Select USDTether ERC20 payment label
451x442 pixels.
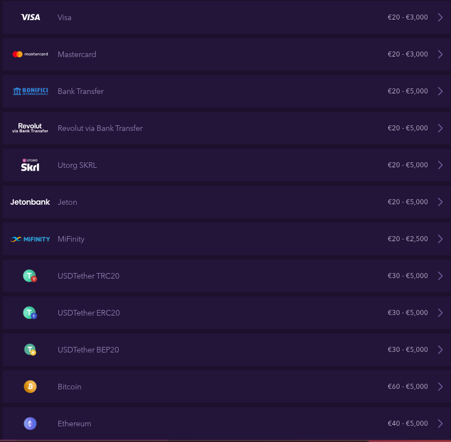point(88,313)
